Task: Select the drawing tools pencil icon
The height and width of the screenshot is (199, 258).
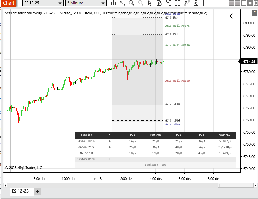Action: point(122,3)
